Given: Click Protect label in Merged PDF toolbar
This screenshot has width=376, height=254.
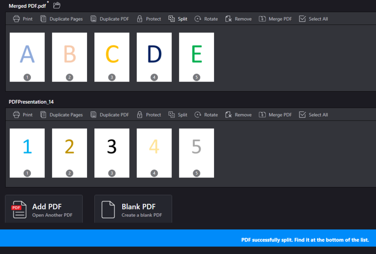Looking at the screenshot, I should tap(153, 19).
